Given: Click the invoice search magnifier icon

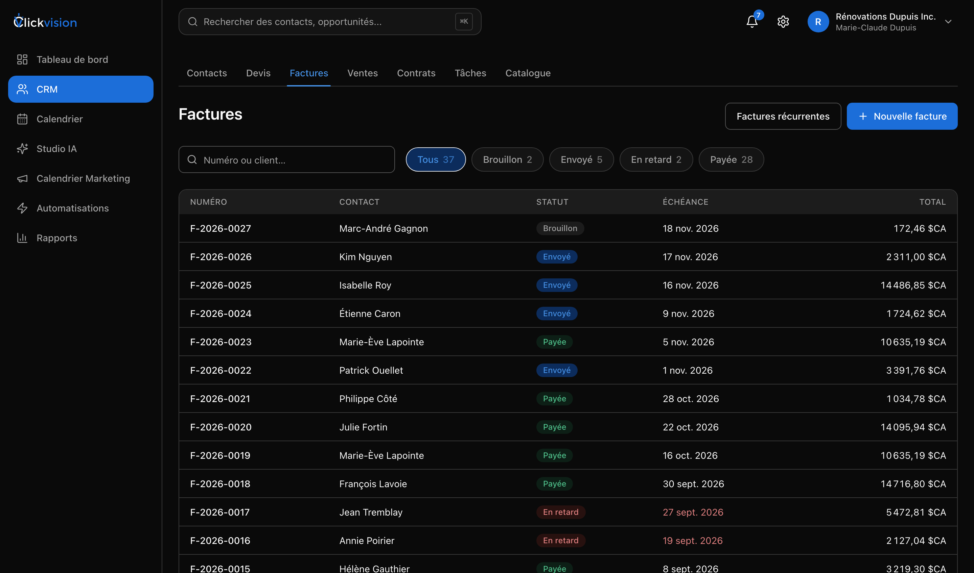Looking at the screenshot, I should [192, 159].
